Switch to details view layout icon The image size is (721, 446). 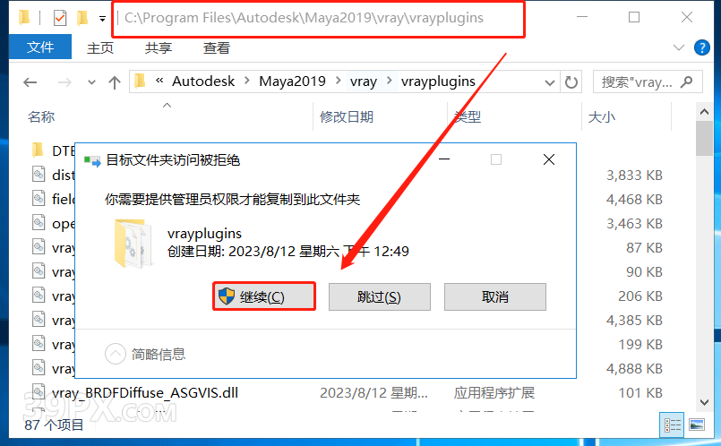(673, 425)
